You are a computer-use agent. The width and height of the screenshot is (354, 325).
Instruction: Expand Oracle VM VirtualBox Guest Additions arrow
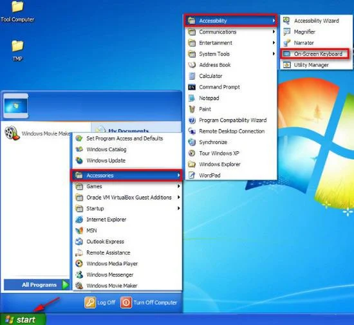coord(178,198)
